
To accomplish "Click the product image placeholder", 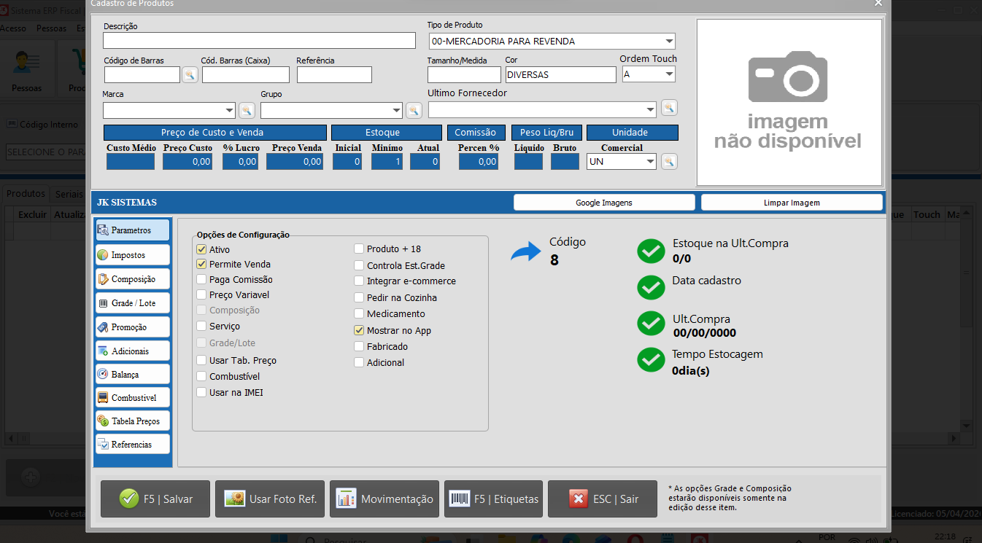I will [x=789, y=102].
